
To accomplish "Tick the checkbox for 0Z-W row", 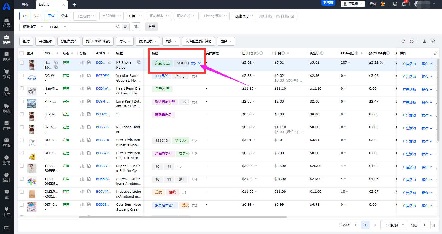I will 22,127.
